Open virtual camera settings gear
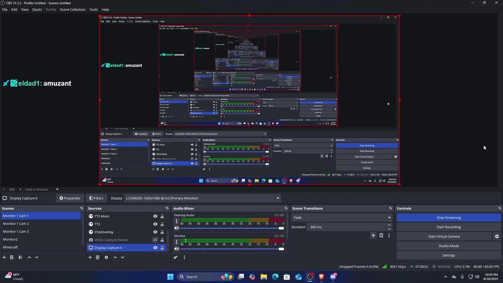503x283 pixels. click(x=497, y=237)
